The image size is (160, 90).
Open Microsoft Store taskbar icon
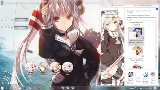[x=30, y=88]
